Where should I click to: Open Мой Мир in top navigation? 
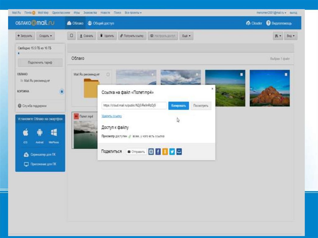coord(43,13)
